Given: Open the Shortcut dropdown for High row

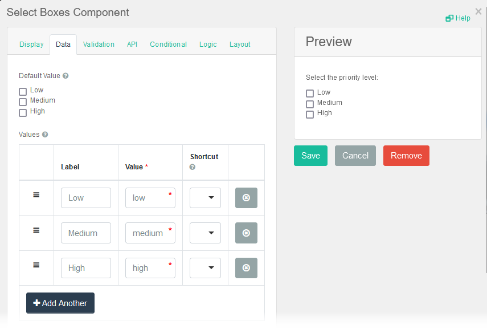Looking at the screenshot, I should [x=205, y=268].
